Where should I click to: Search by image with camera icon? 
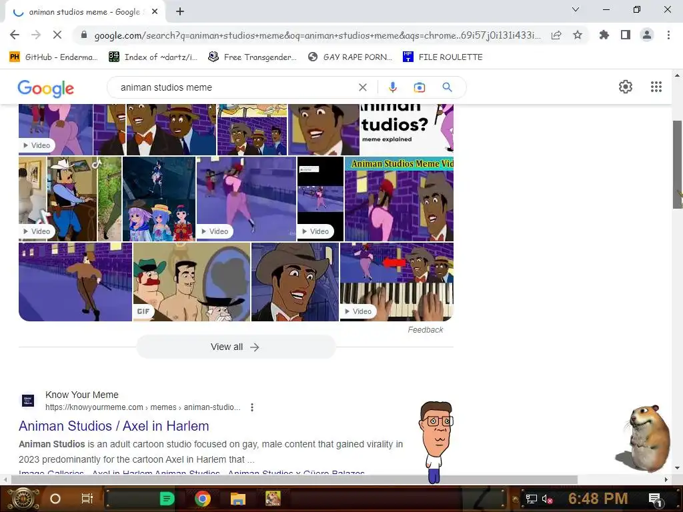point(419,87)
